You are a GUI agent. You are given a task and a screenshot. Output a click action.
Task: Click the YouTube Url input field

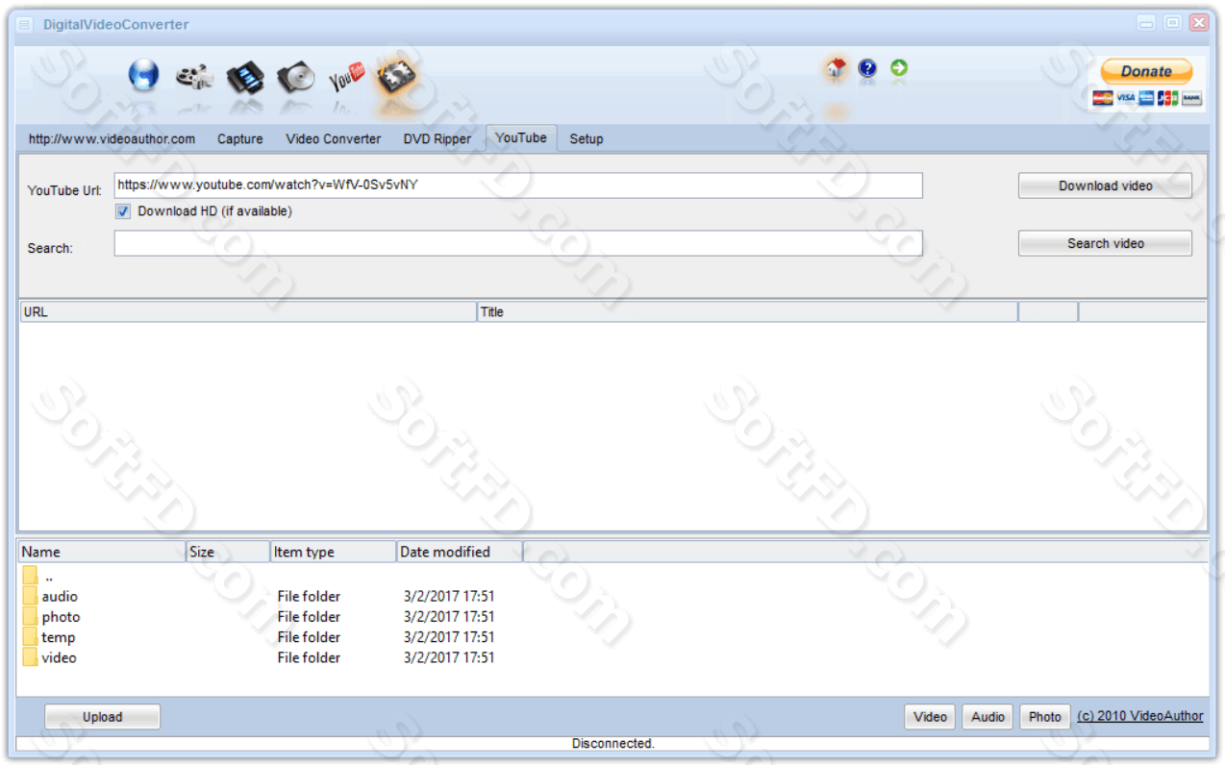point(518,185)
